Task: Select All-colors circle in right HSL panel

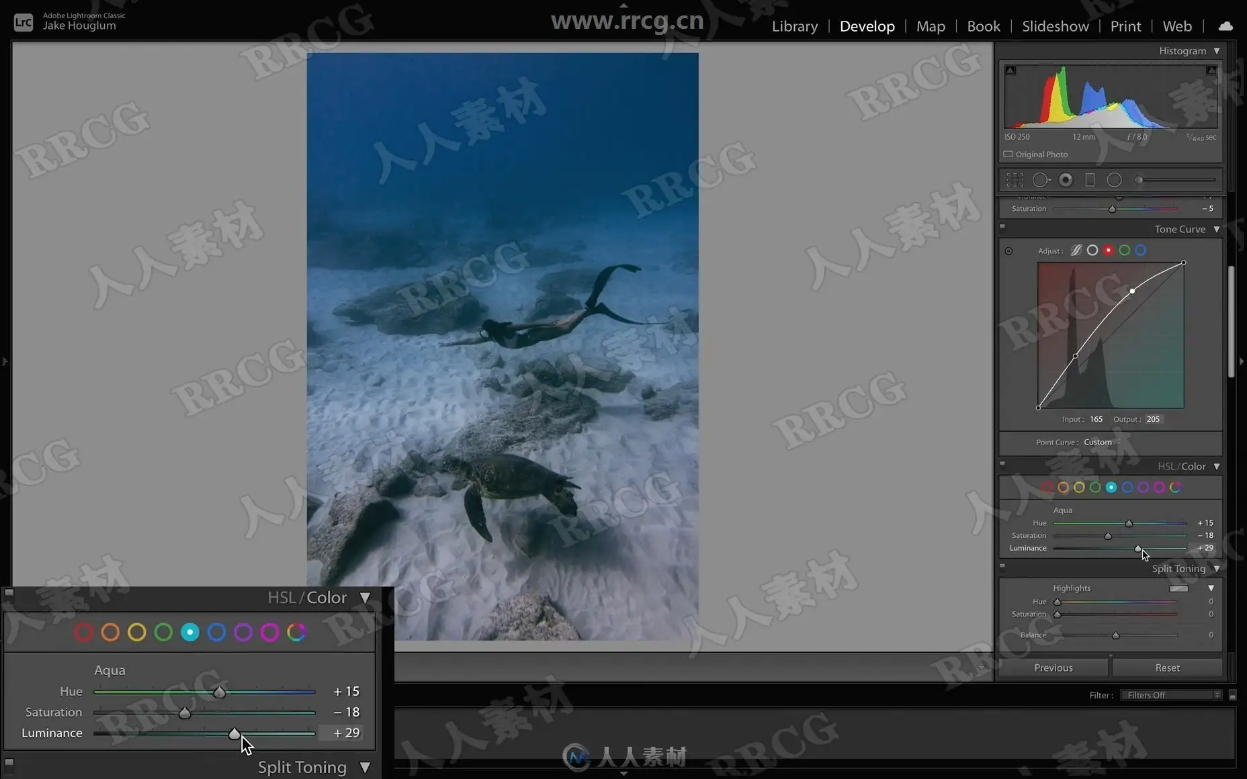Action: click(x=1176, y=488)
